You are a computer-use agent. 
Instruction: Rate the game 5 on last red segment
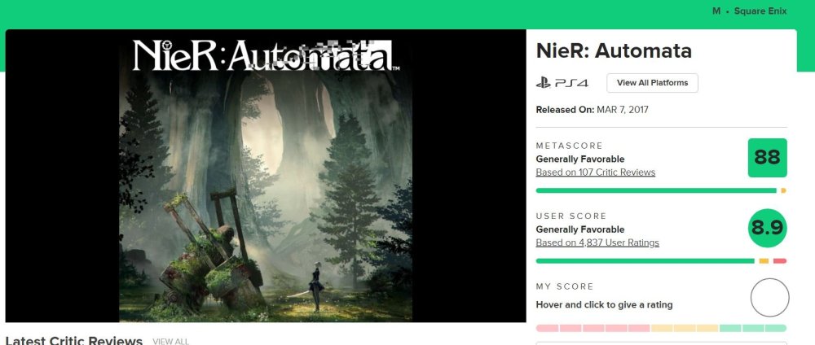(x=639, y=328)
